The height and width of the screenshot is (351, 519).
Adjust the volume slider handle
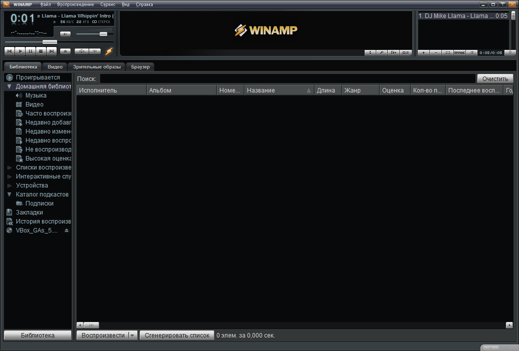[103, 33]
